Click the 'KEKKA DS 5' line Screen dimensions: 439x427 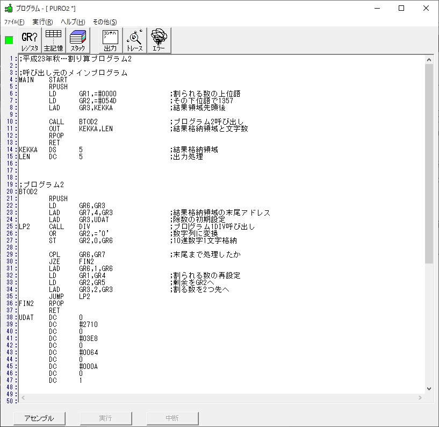pos(51,150)
